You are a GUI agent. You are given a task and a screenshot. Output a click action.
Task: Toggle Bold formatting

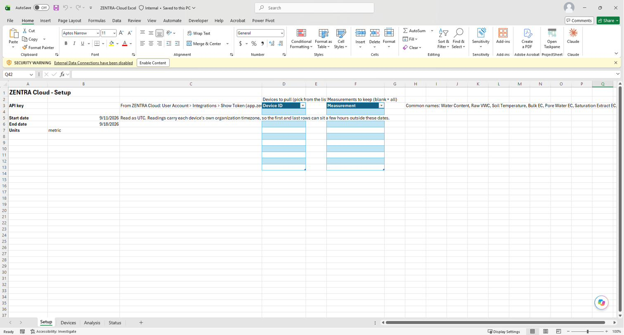tap(66, 44)
